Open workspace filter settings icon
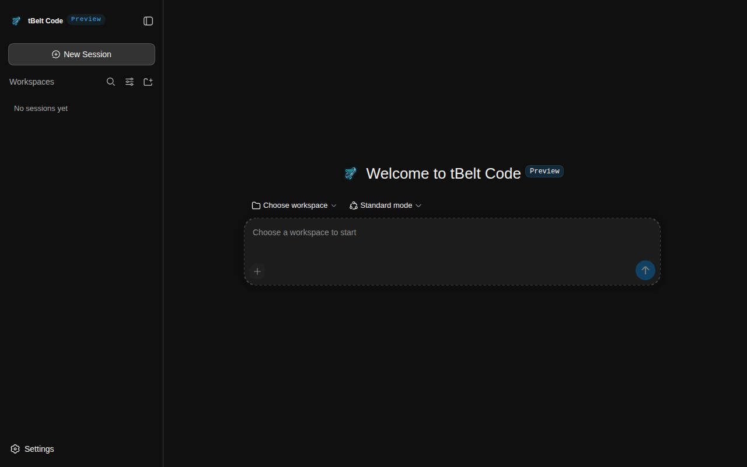This screenshot has height=467, width=747. [130, 82]
